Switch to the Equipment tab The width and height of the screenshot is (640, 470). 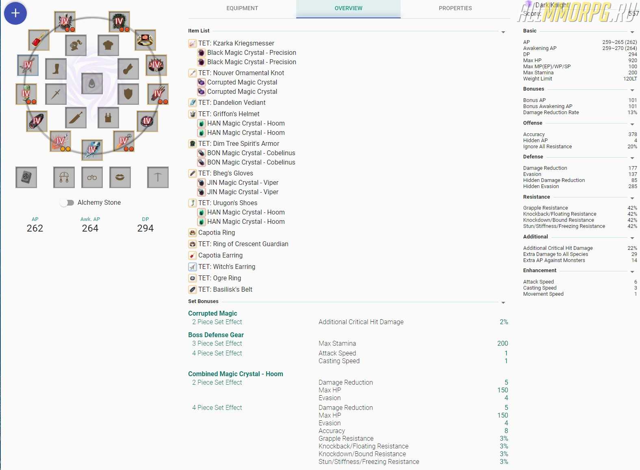click(242, 9)
